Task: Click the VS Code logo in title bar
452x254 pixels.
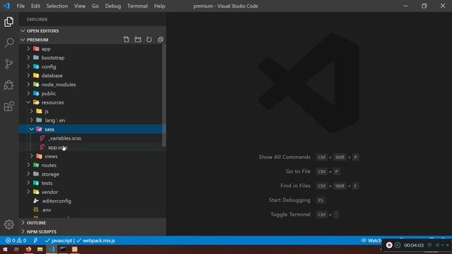Action: tap(6, 6)
